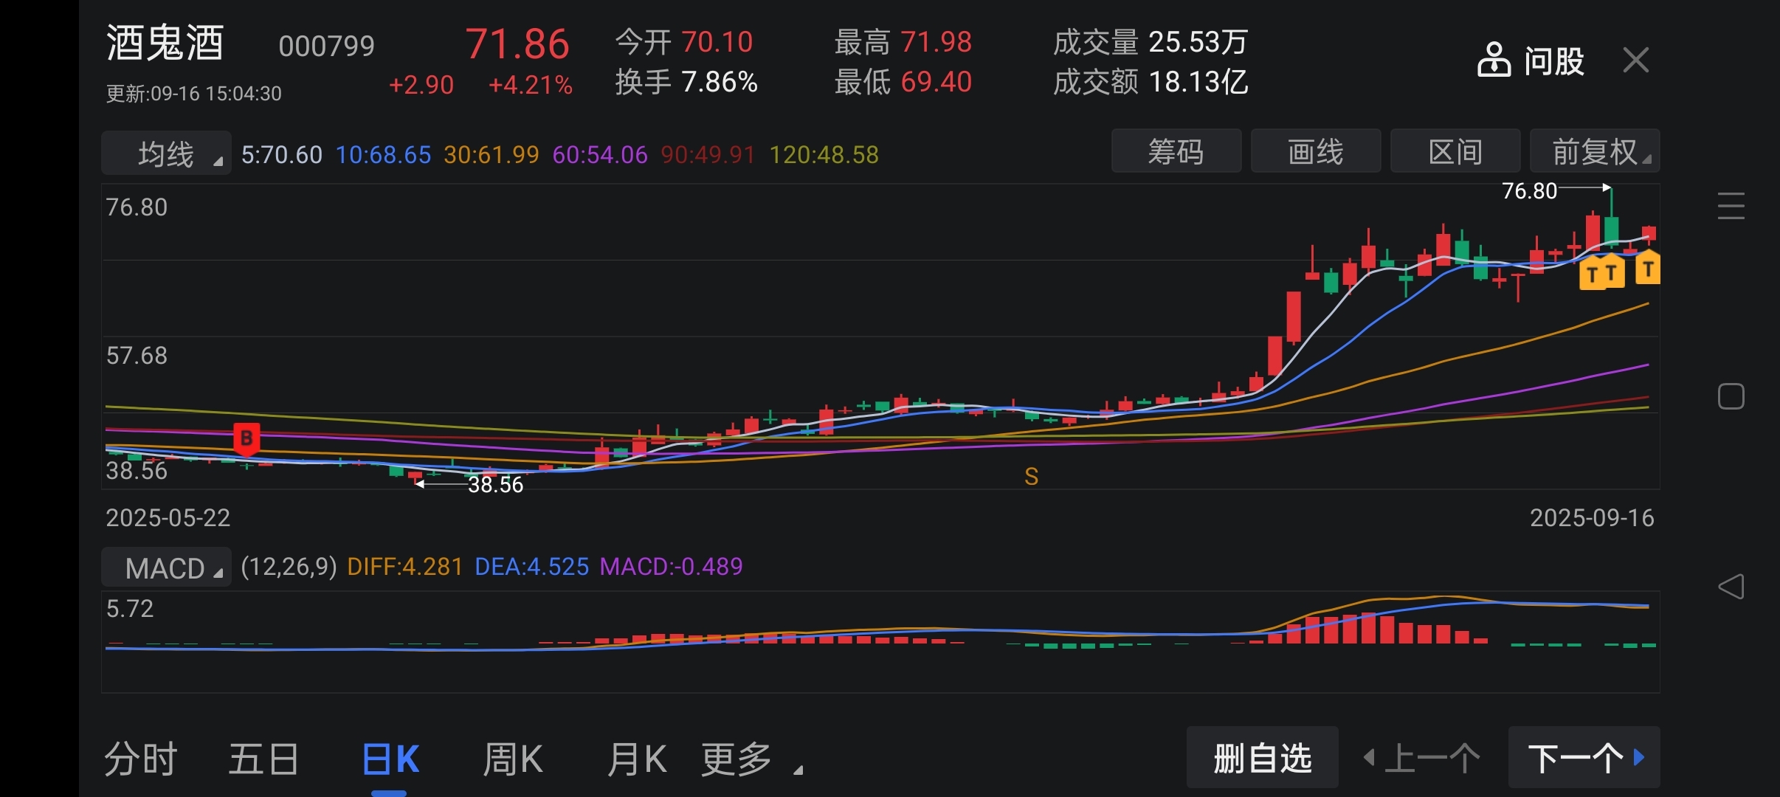
Task: Tap stock code 000799
Action: point(326,46)
